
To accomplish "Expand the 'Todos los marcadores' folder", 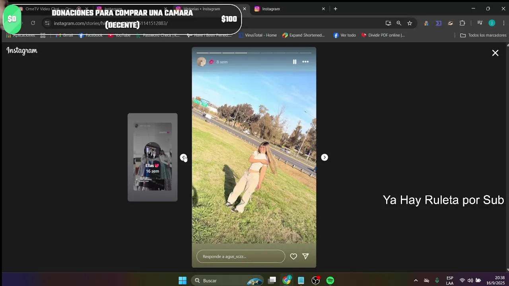I will (483, 35).
